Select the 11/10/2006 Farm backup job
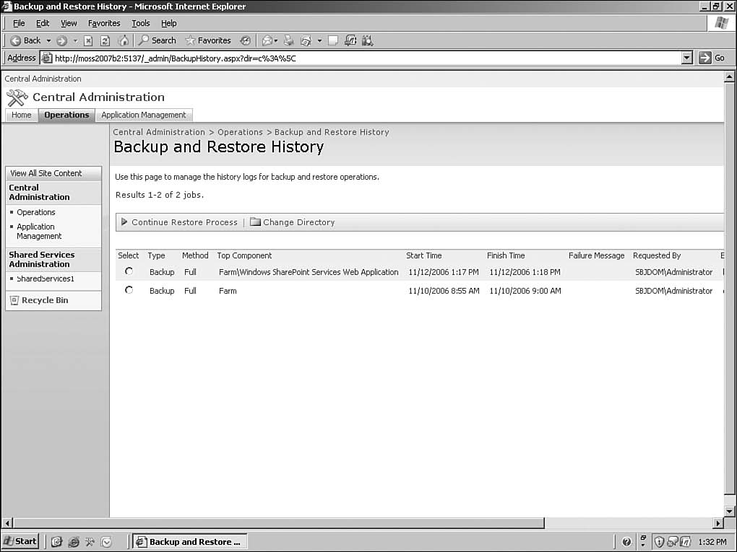737x552 pixels. point(129,290)
